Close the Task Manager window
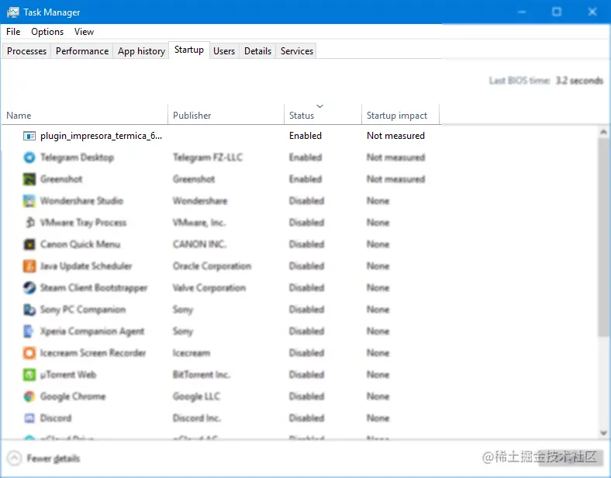This screenshot has width=611, height=478. point(592,12)
